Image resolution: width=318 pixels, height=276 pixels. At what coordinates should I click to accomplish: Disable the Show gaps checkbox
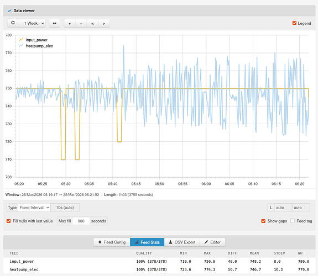click(x=263, y=221)
